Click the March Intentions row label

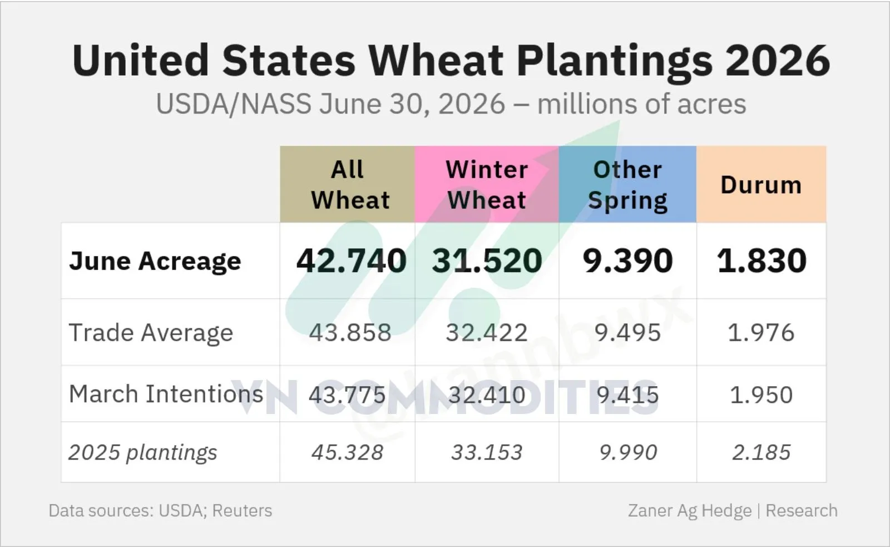[x=166, y=394]
